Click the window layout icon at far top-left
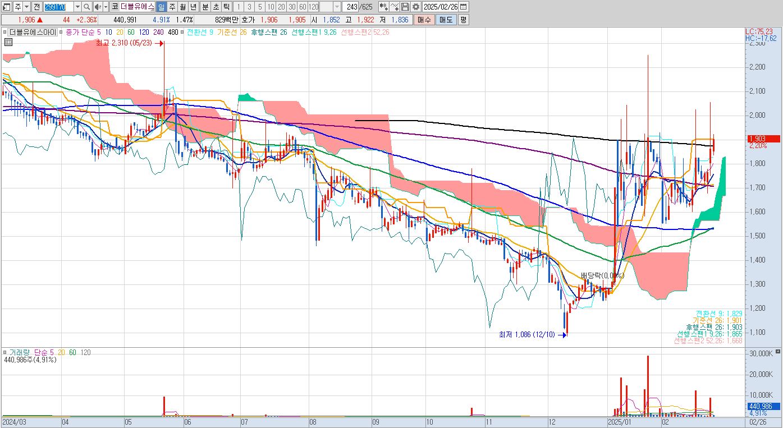 (7, 7)
